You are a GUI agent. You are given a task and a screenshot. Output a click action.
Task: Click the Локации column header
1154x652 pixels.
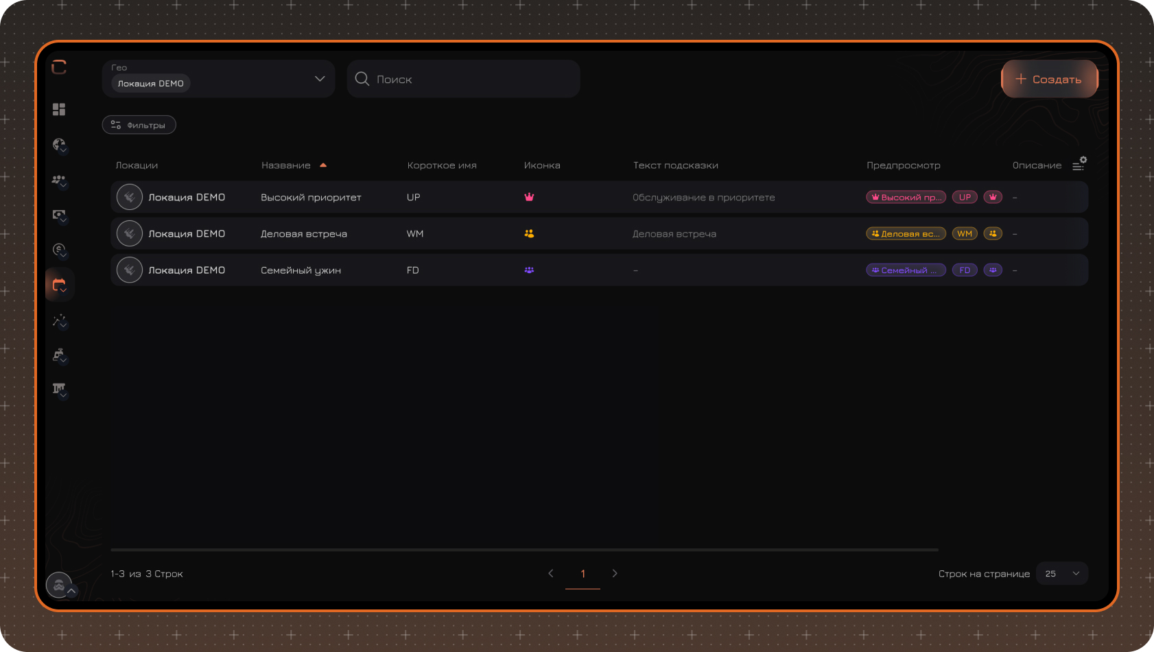click(137, 165)
